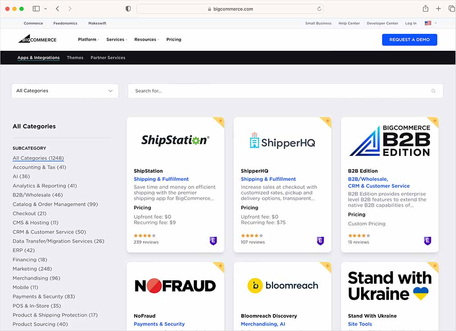This screenshot has height=331, width=456.
Task: Expand the Platform menu
Action: pos(88,40)
